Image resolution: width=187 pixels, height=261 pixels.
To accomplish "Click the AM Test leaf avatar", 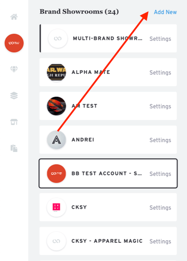I will click(57, 106).
